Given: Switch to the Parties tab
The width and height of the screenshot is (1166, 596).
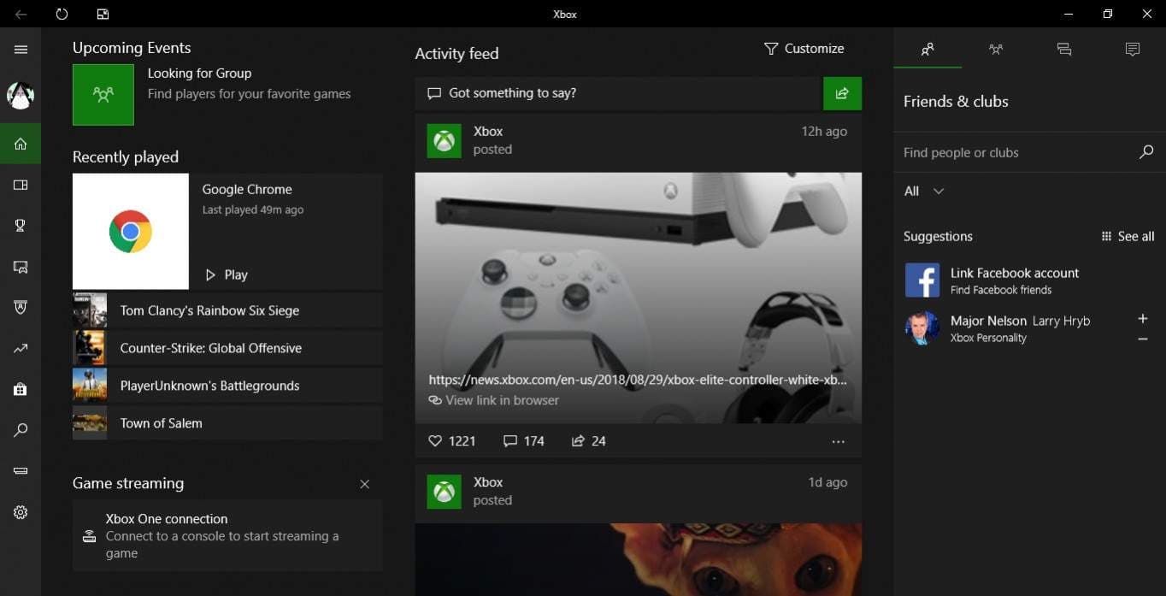Looking at the screenshot, I should [x=996, y=50].
